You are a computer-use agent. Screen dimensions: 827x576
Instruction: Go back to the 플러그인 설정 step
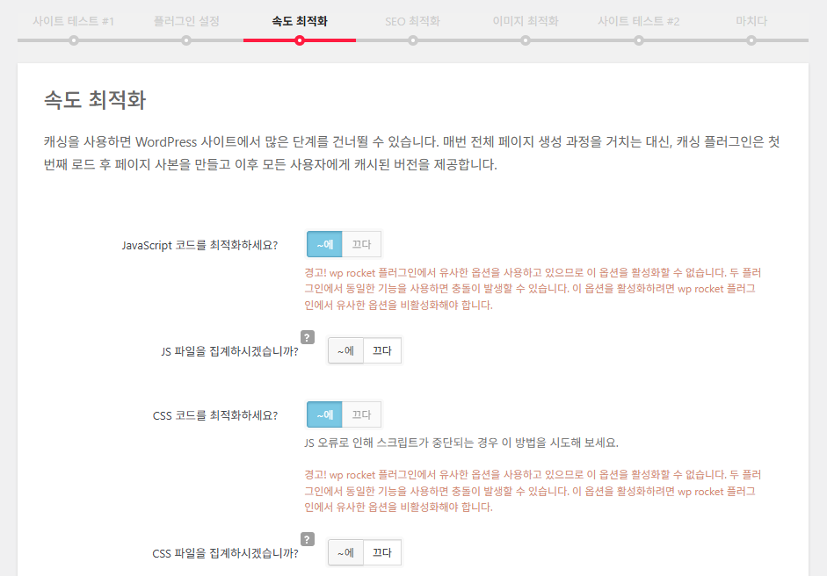pos(185,19)
